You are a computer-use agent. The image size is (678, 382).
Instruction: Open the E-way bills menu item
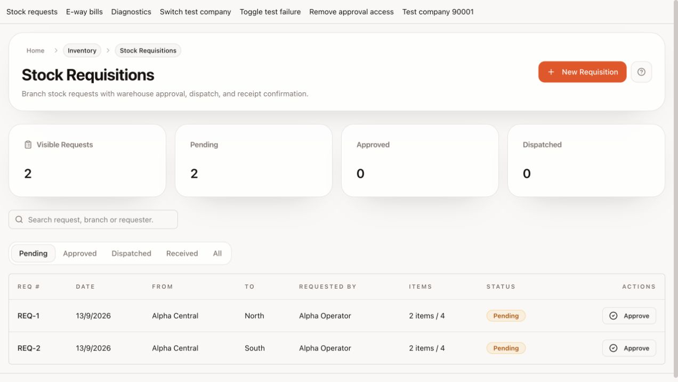pos(84,12)
